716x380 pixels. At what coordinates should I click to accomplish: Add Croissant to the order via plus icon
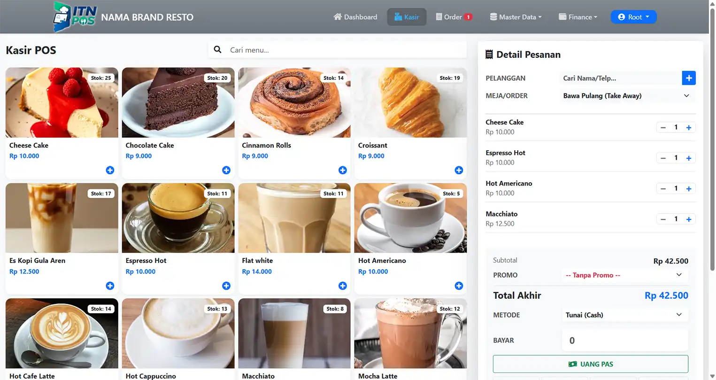pyautogui.click(x=459, y=170)
